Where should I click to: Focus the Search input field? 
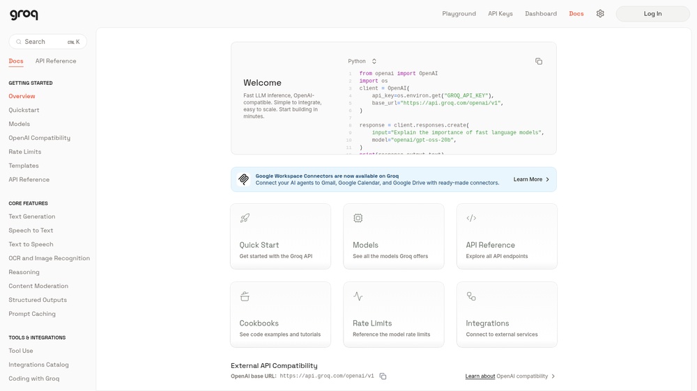[x=47, y=42]
